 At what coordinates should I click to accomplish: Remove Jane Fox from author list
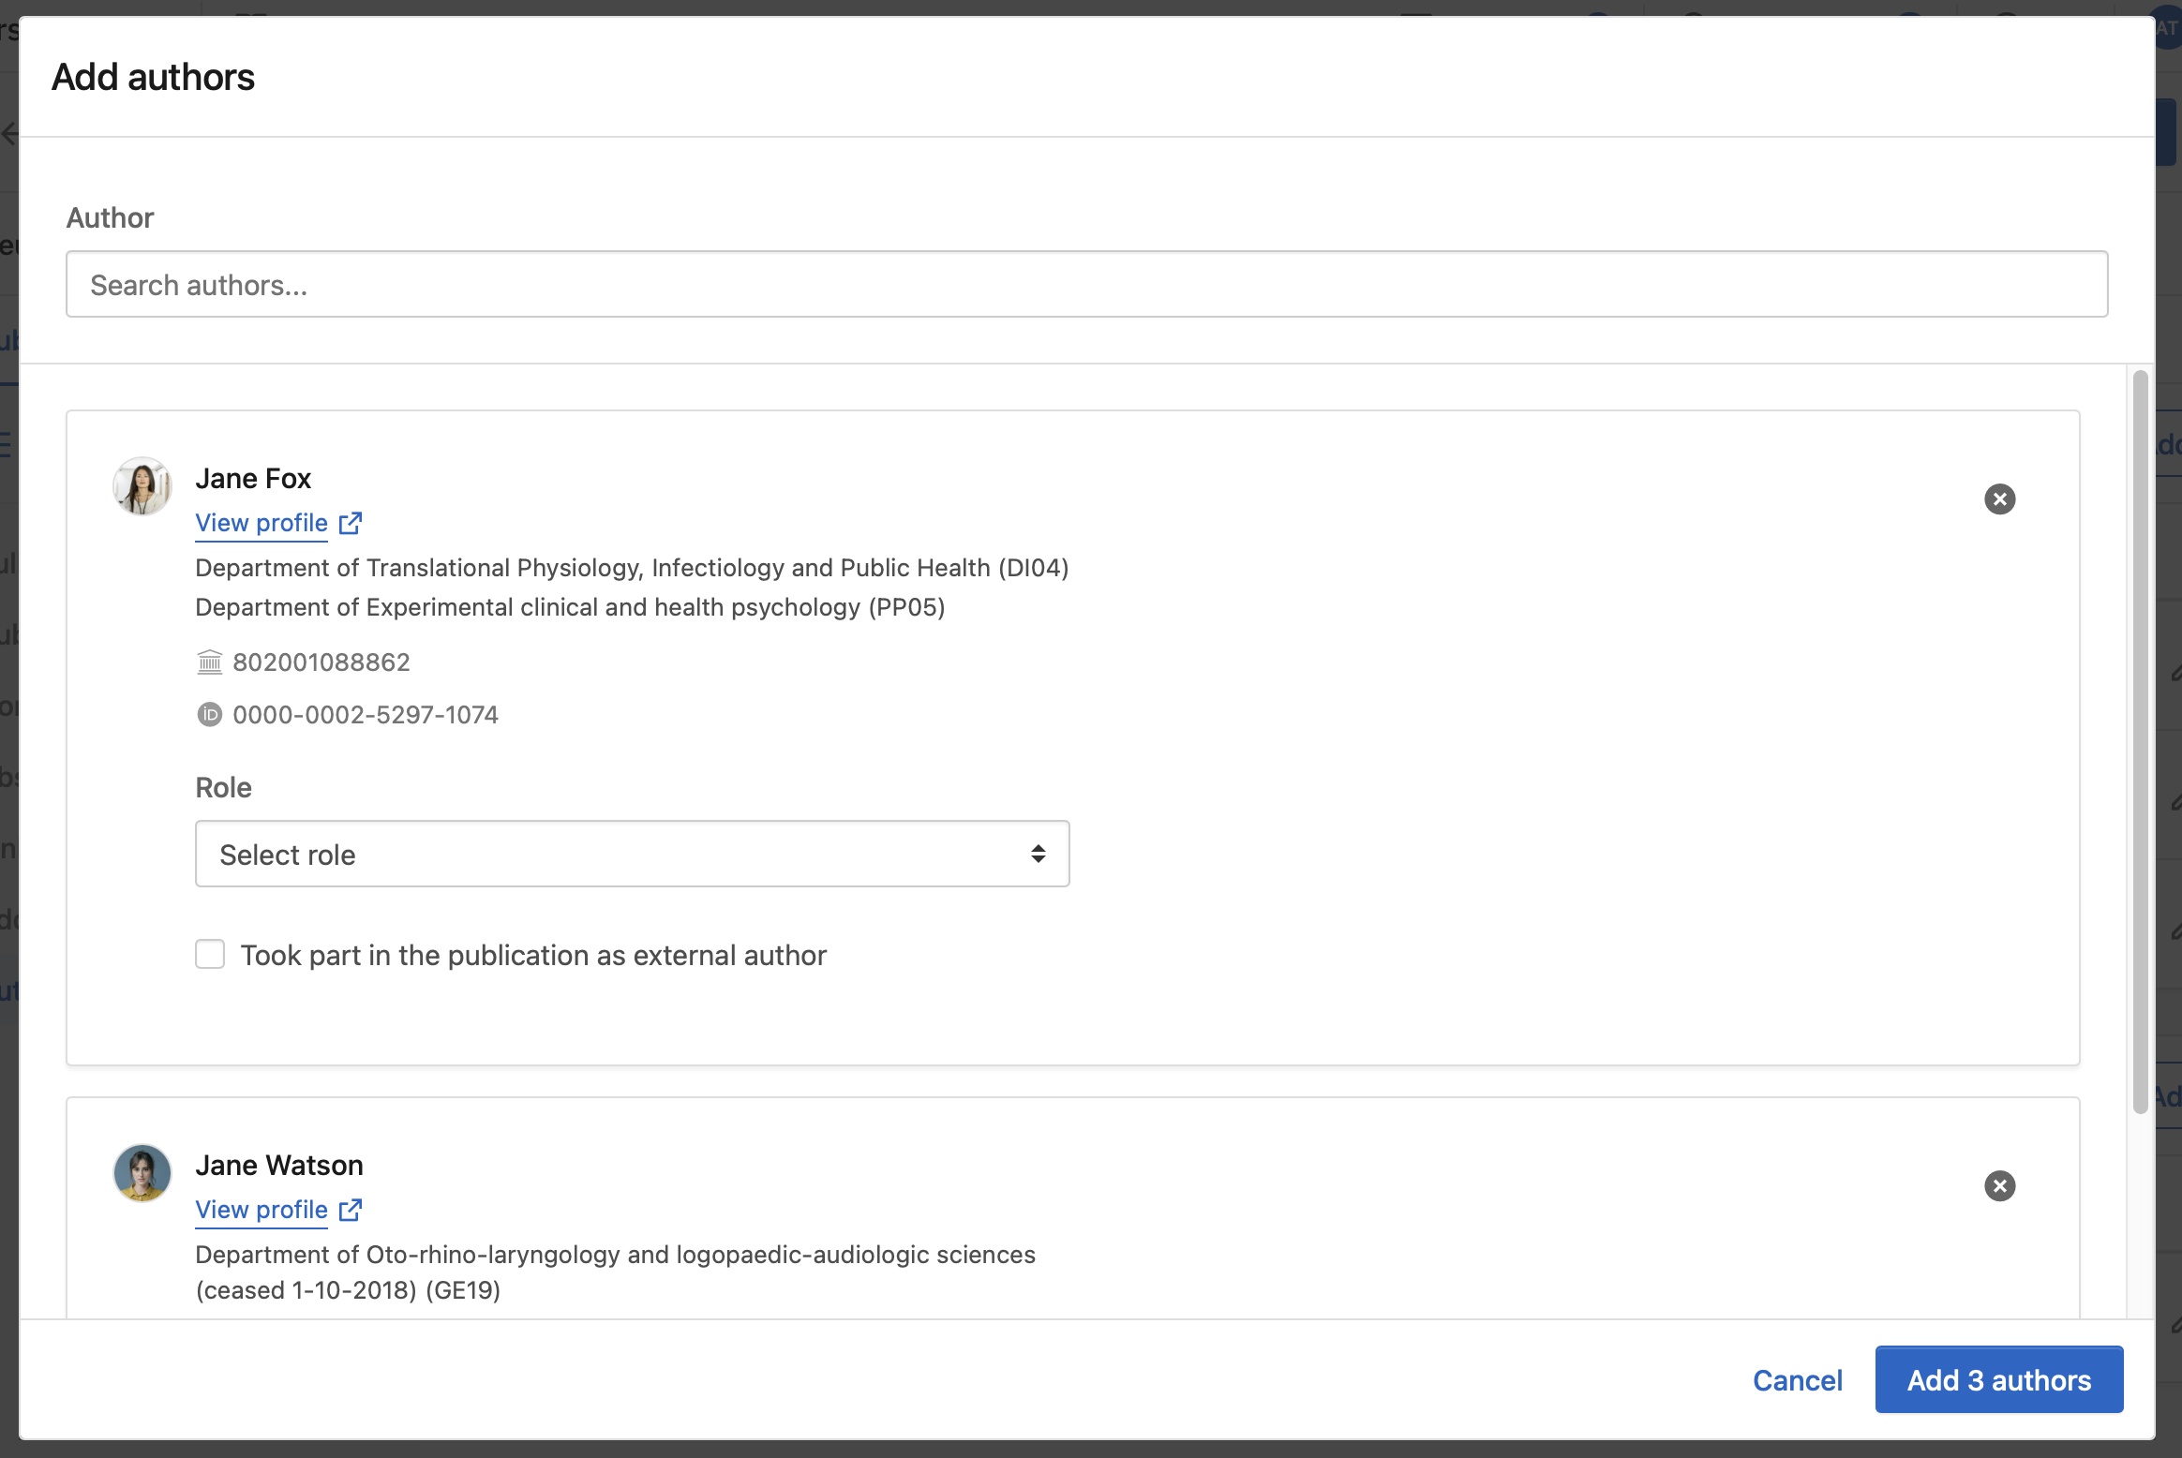pyautogui.click(x=1999, y=499)
